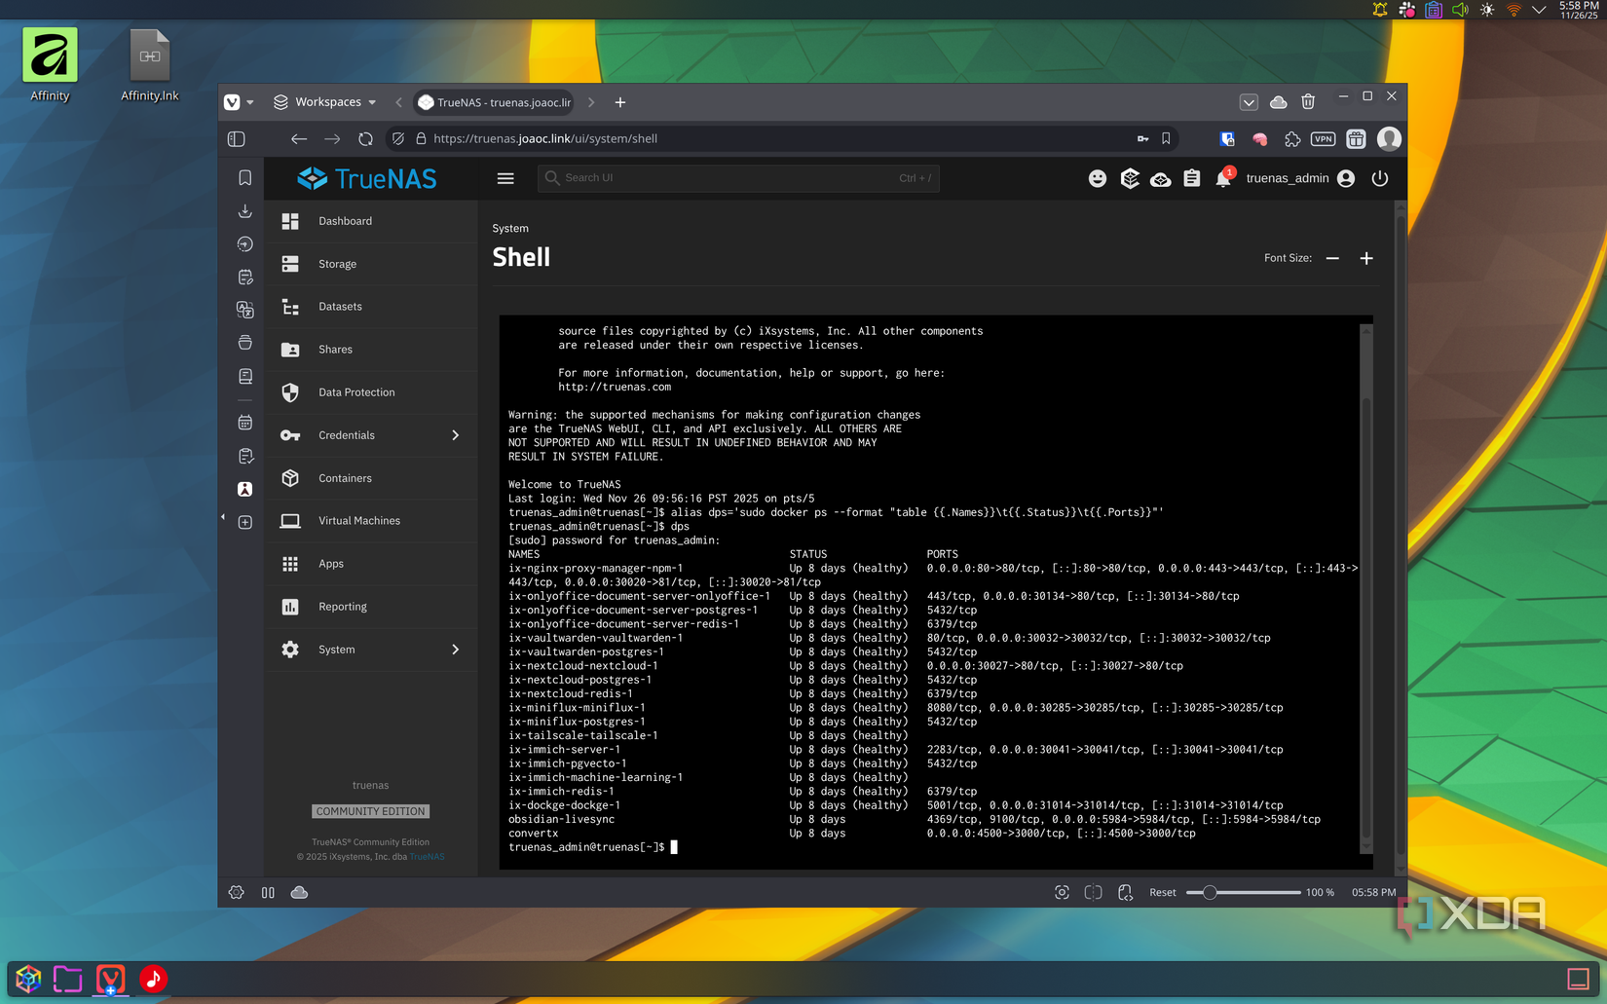Viewport: 1607px width, 1004px height.
Task: Click the power/logout icon next to truenas_admin
Action: tap(1380, 178)
